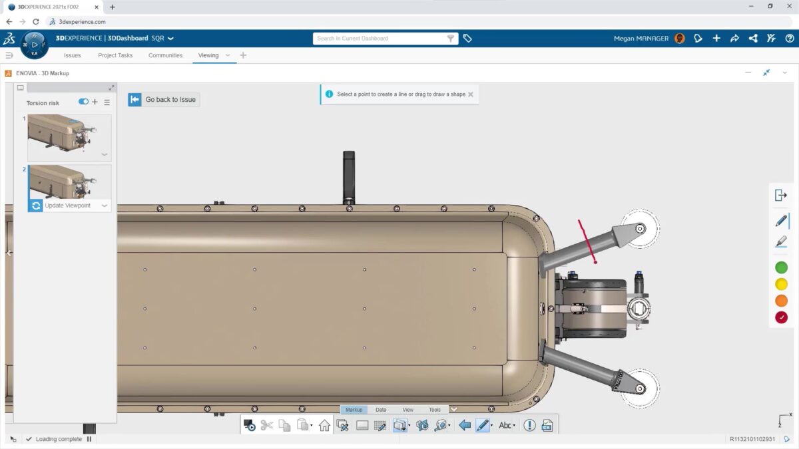The height and width of the screenshot is (449, 799).
Task: Click the plus add icon in top bar
Action: (x=716, y=39)
